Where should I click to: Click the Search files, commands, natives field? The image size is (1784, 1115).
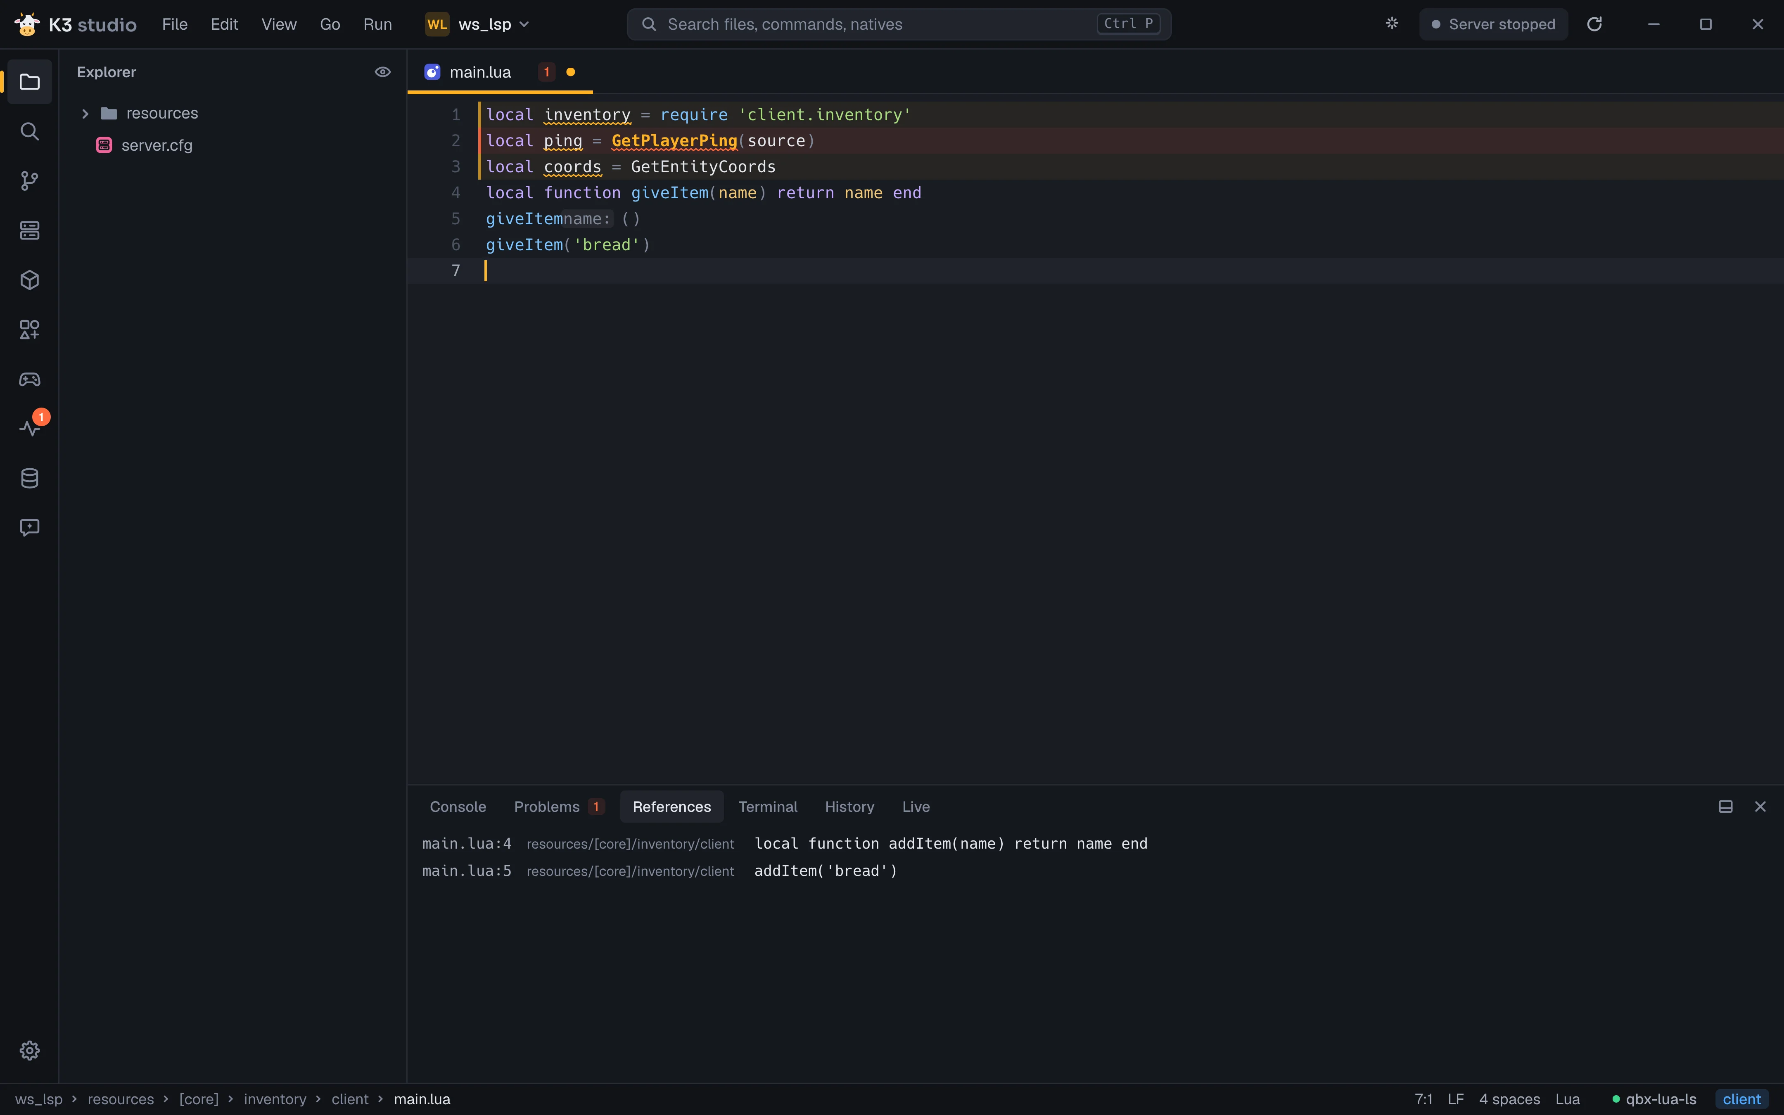(x=899, y=24)
